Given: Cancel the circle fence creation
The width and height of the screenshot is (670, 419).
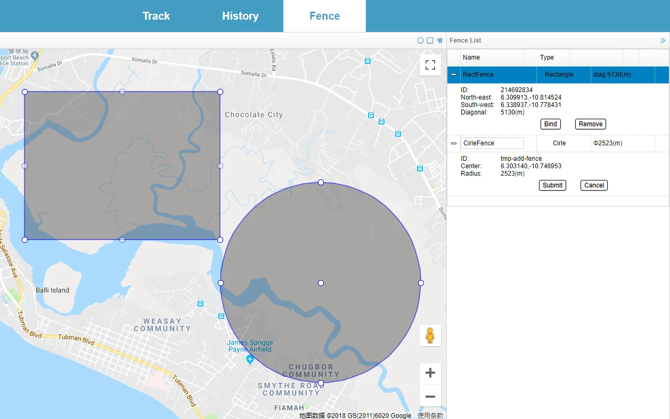Looking at the screenshot, I should 594,185.
